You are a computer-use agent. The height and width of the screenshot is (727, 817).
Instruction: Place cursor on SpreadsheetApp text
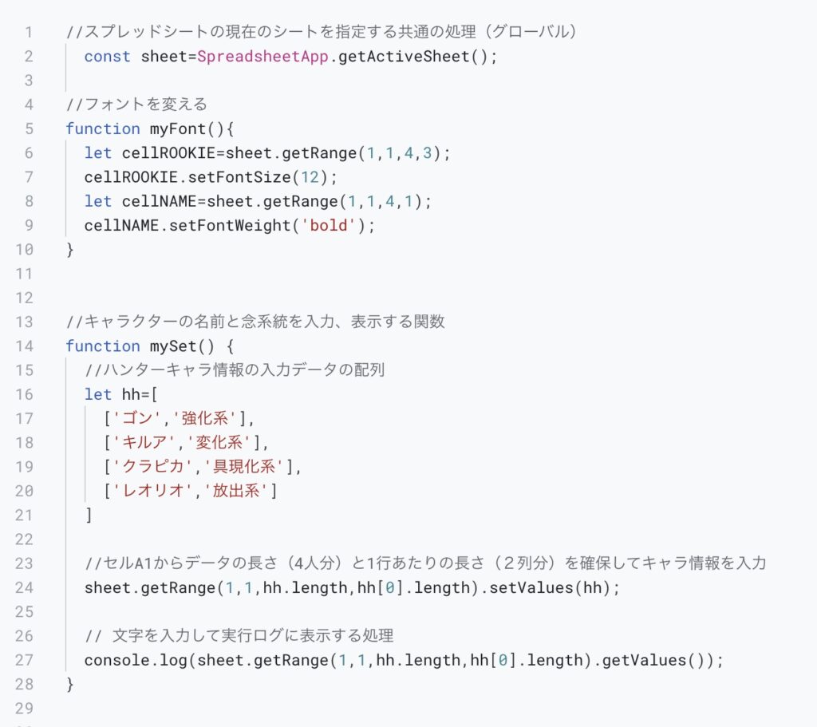[262, 57]
